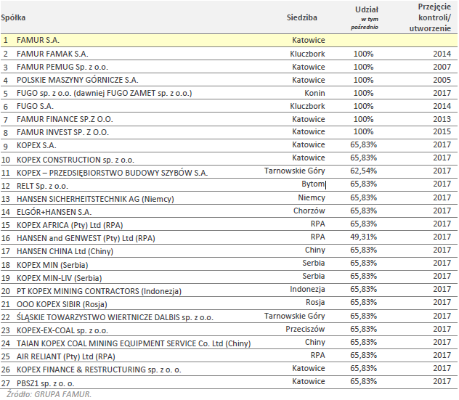Select FAMUR FAMAK S.A. cell
This screenshot has width=459, height=400.
point(52,54)
